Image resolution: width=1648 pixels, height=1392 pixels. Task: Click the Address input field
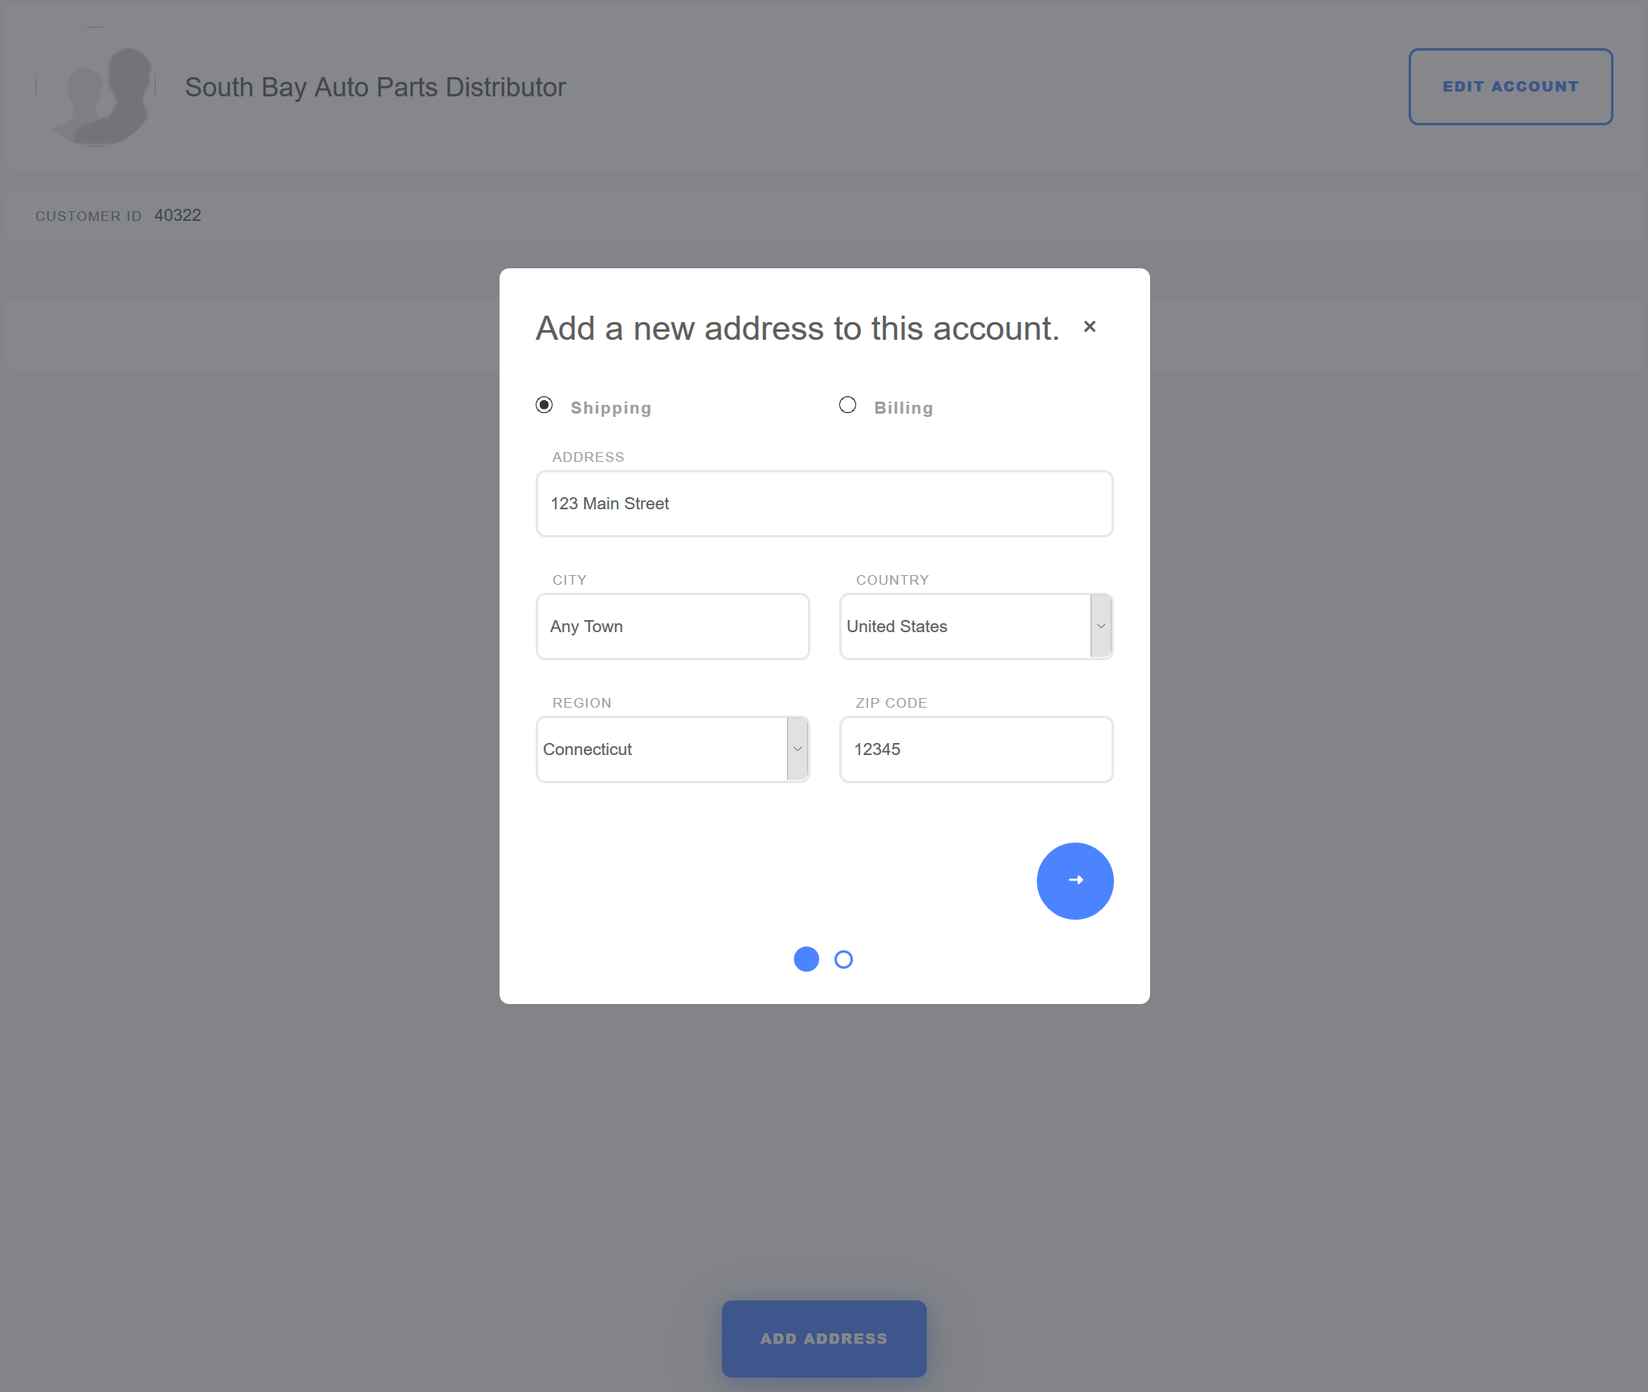click(824, 503)
